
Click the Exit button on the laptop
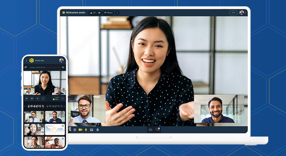click(233, 12)
